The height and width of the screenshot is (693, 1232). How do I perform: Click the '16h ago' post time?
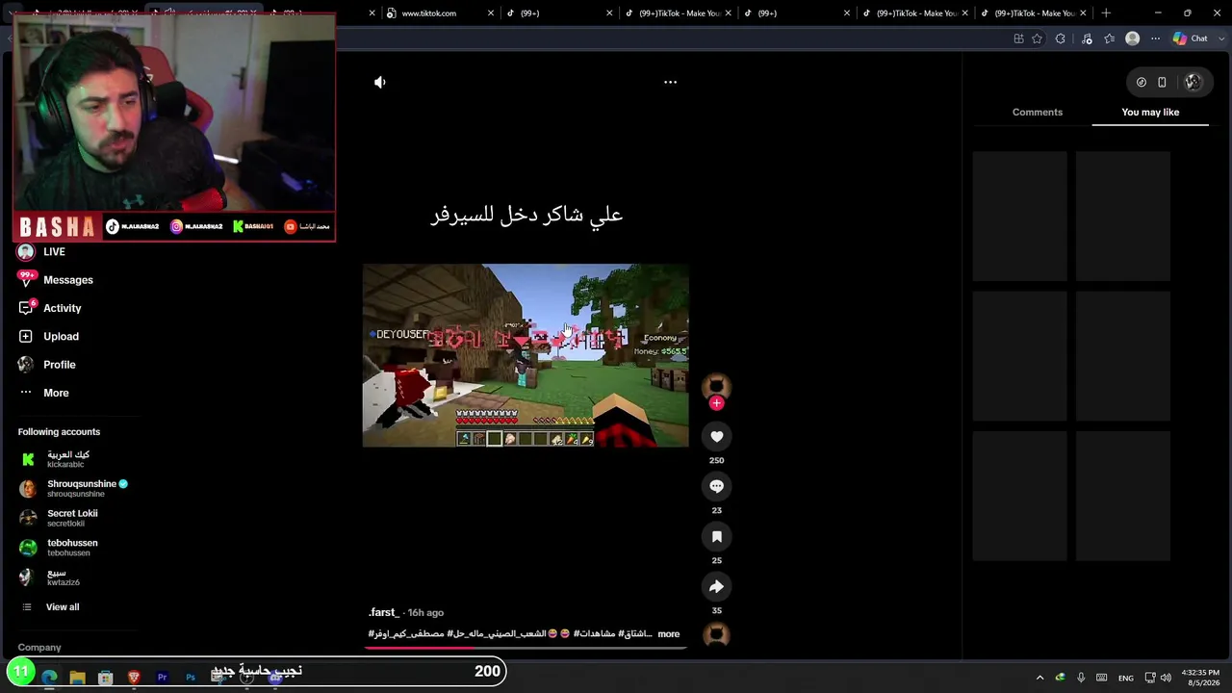(424, 613)
